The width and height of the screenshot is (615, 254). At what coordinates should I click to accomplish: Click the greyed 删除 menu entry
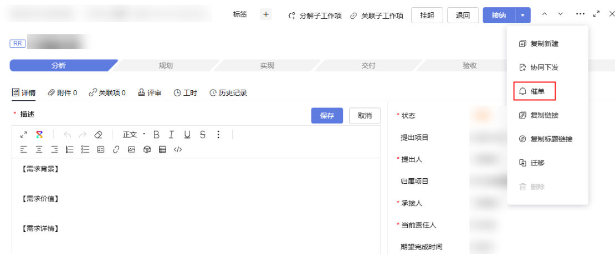tap(532, 187)
